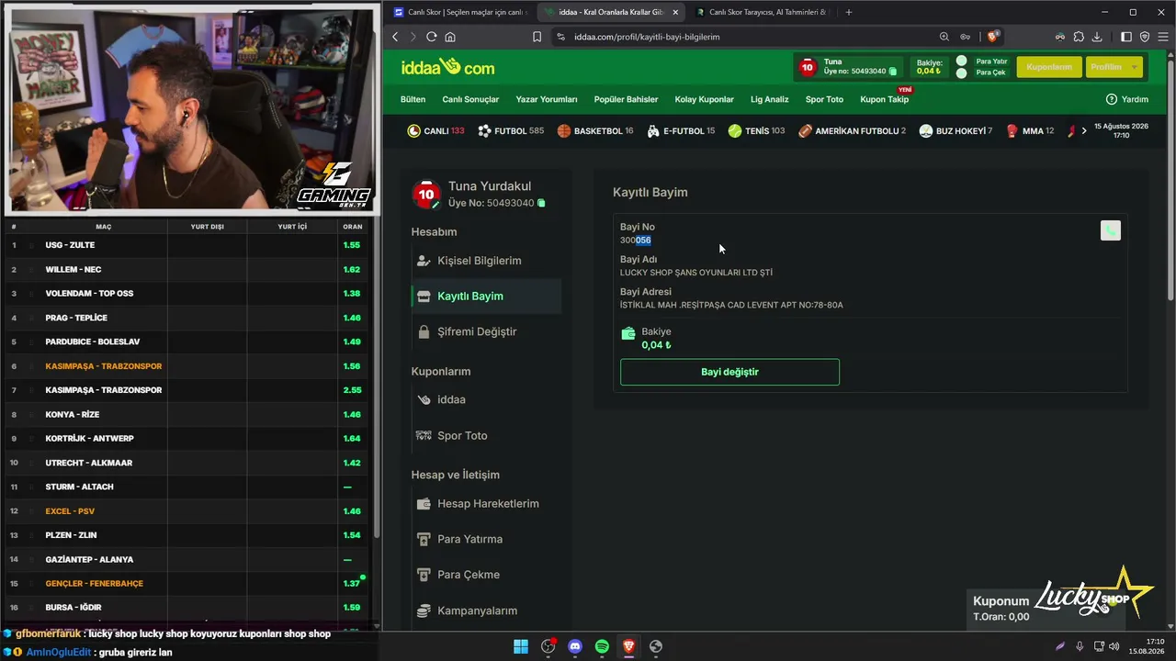Click the Kuponlarım header button
Image resolution: width=1176 pixels, height=661 pixels.
coord(1049,67)
